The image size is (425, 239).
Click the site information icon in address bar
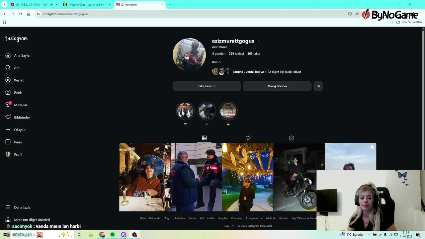(38, 14)
